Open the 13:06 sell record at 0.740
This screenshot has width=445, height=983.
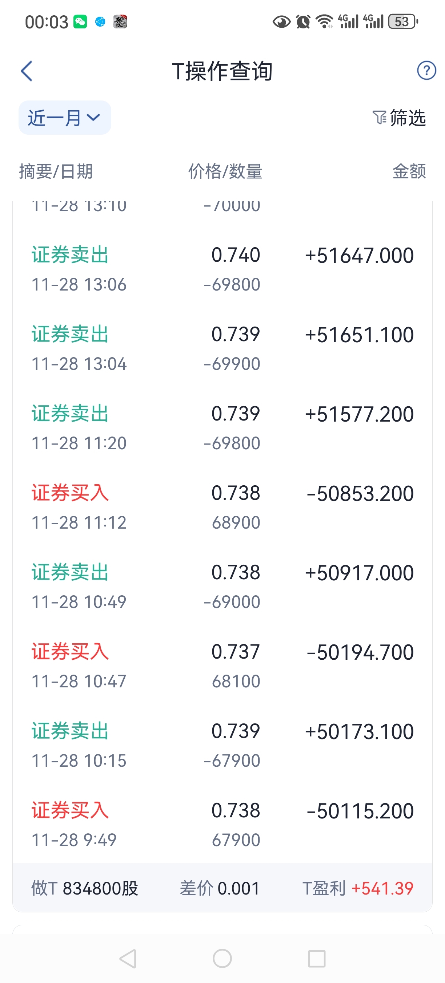(222, 269)
